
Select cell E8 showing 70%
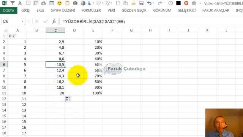93,76
